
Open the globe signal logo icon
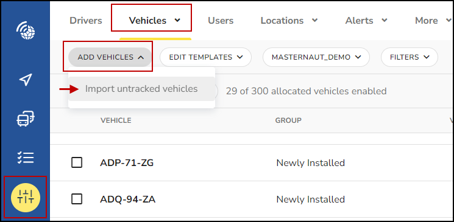pyautogui.click(x=26, y=30)
